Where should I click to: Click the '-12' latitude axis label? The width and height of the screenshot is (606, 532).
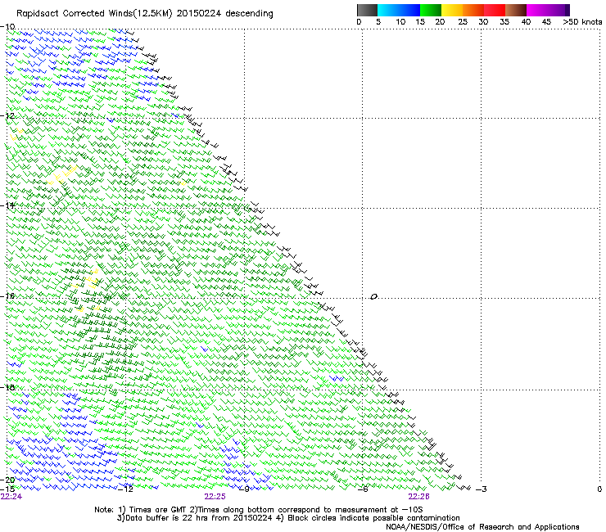[x=7, y=116]
